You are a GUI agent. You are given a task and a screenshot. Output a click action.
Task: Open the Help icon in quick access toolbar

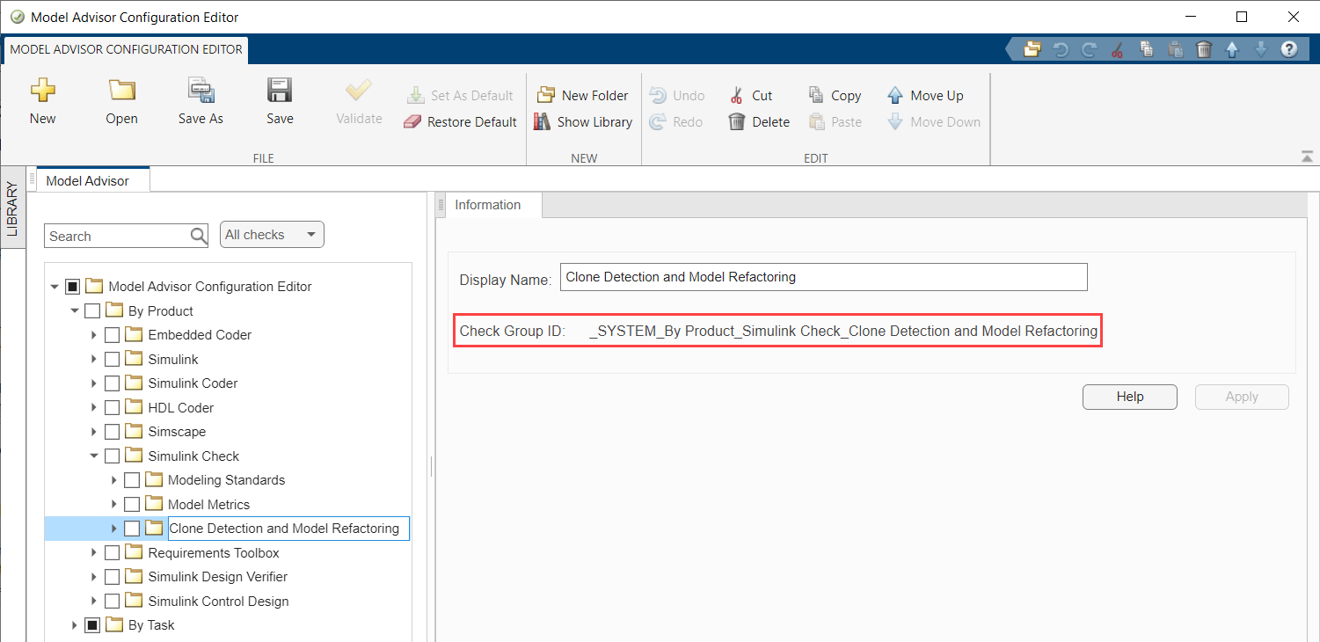[1289, 49]
